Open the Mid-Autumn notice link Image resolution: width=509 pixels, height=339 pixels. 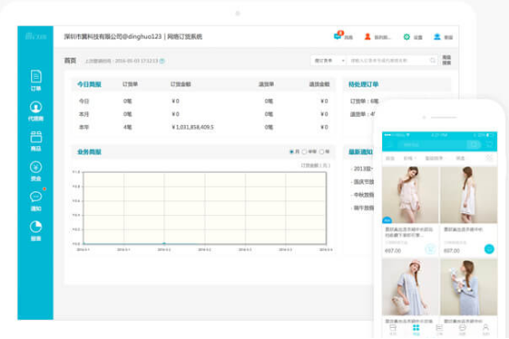click(363, 195)
